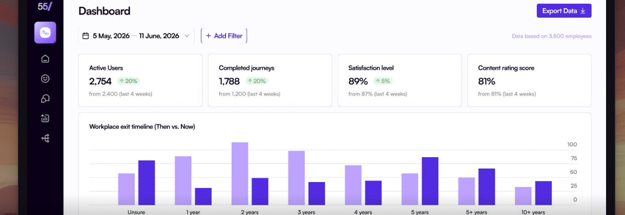Click the tall light purple 2 years bar
This screenshot has width=625, height=215.
[x=240, y=173]
